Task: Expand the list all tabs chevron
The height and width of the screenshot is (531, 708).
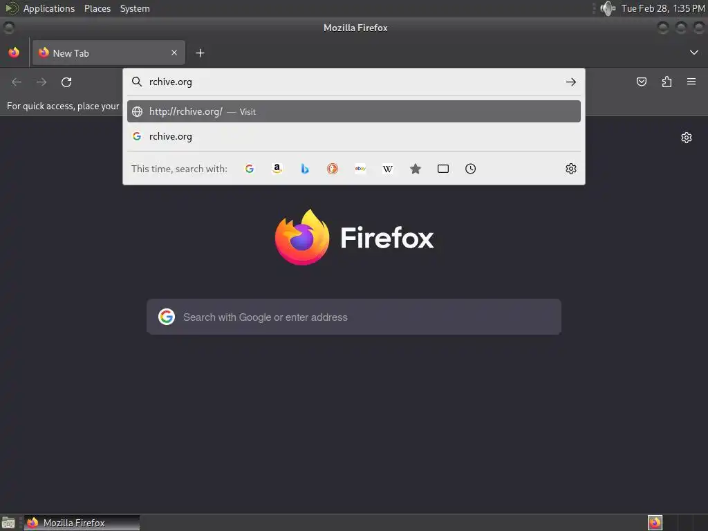Action: (x=694, y=53)
